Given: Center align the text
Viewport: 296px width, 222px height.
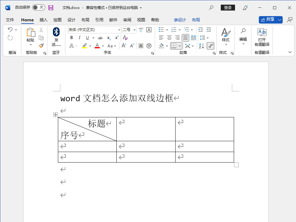Looking at the screenshot, I should [x=169, y=38].
